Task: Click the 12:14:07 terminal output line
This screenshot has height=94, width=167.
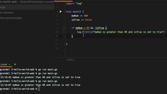Action: pyautogui.click(x=40, y=85)
